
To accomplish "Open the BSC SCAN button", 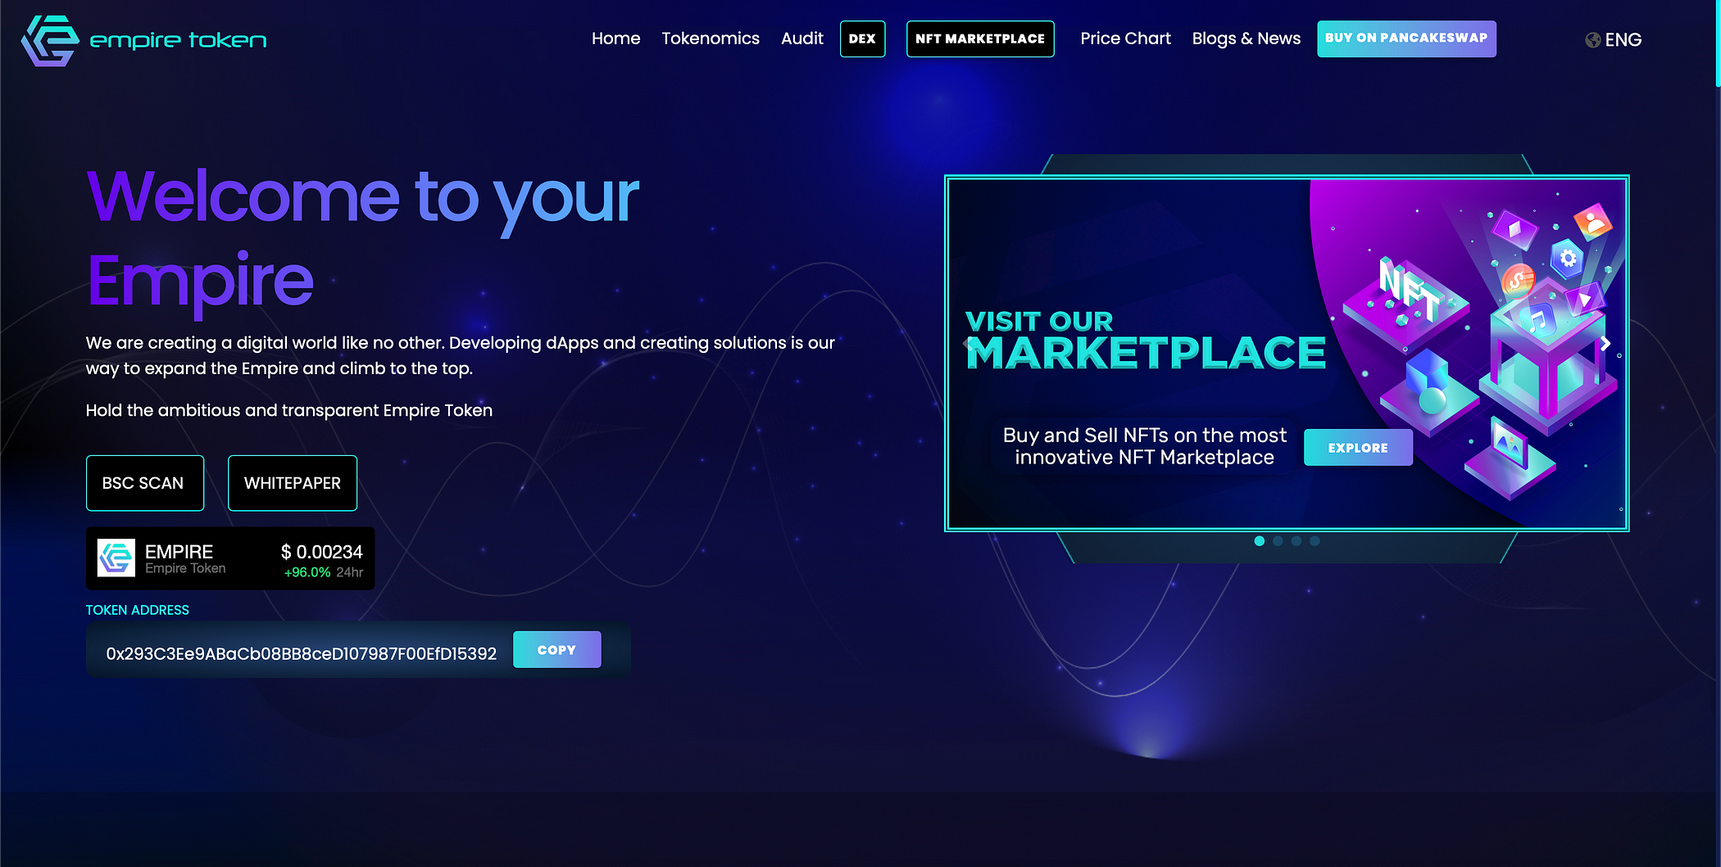I will [145, 483].
